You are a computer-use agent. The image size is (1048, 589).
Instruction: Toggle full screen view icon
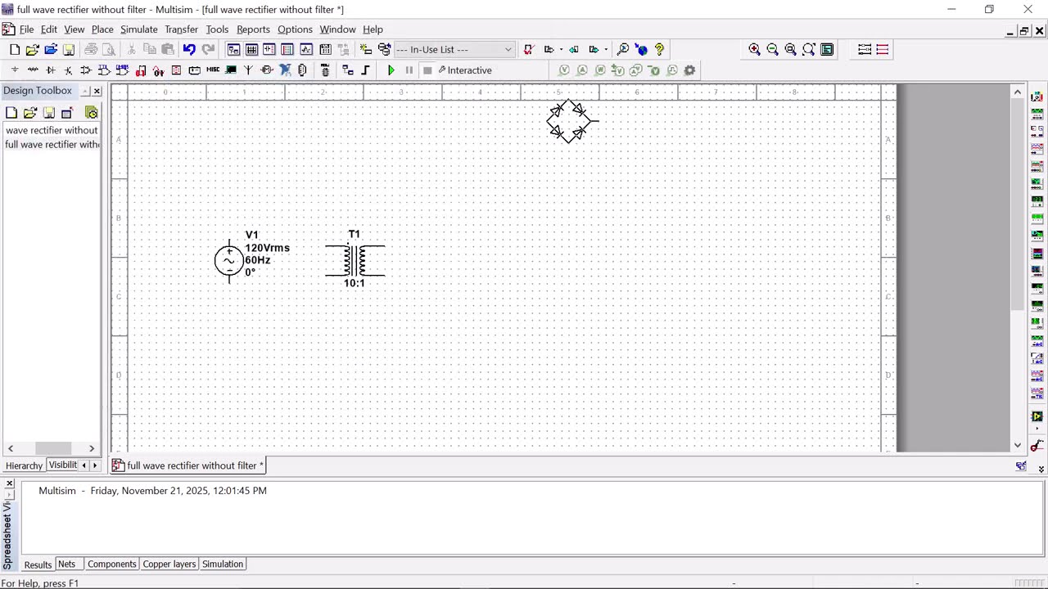(x=827, y=50)
